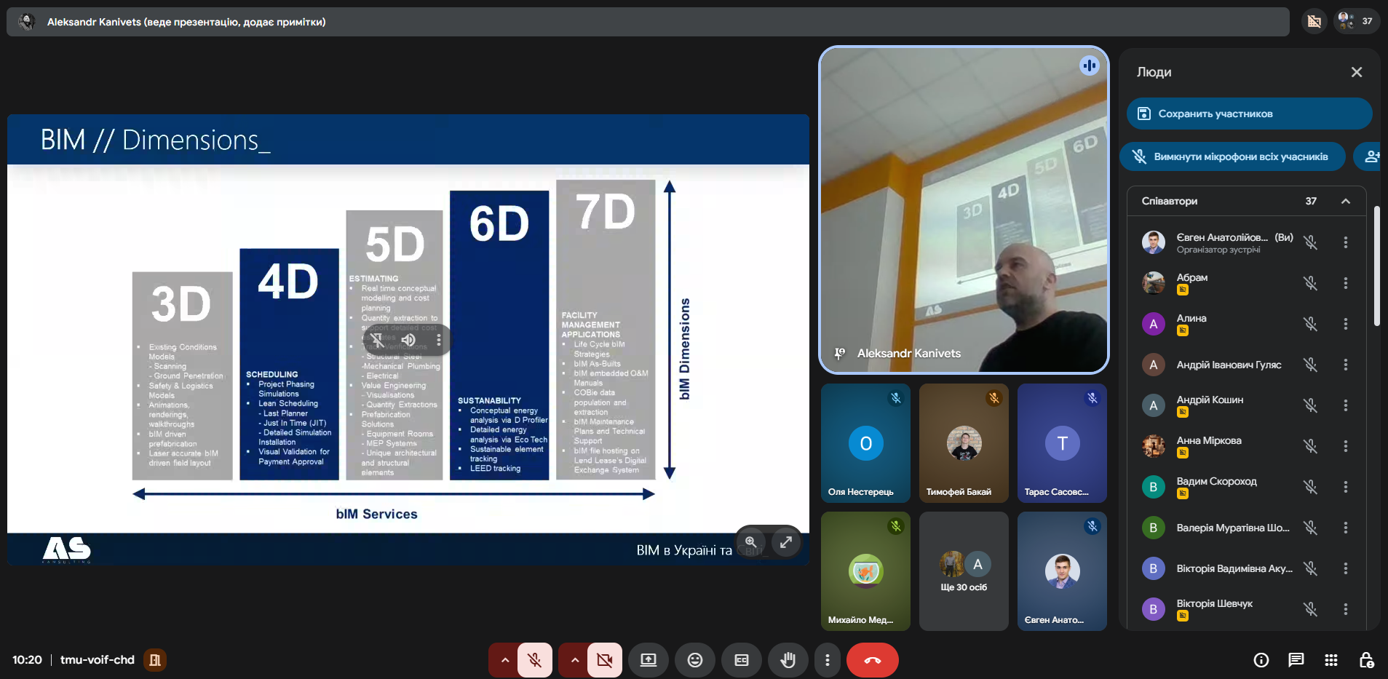Click Вікторія Вадимівна participant row
Screen dimensions: 1388x679
[1246, 568]
